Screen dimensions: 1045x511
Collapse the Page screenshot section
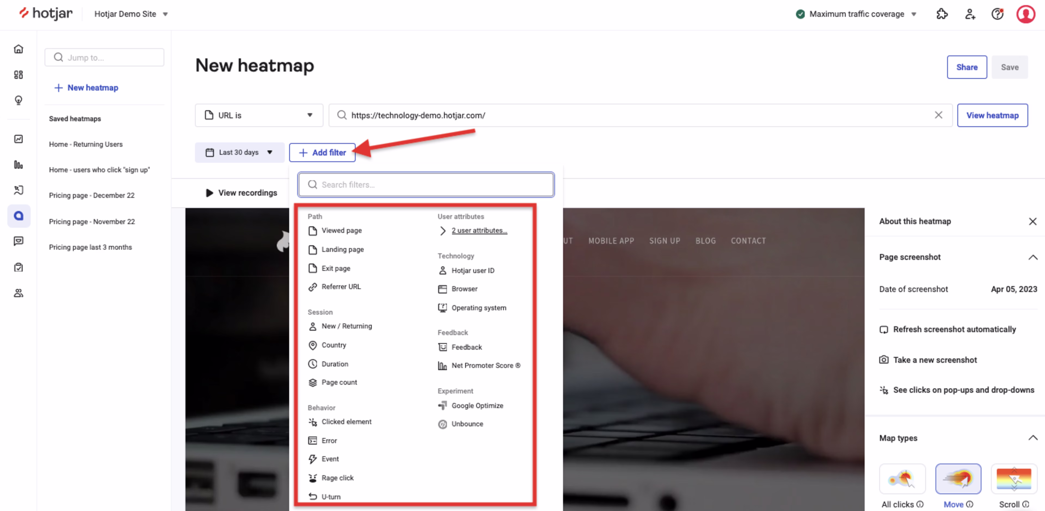pos(1033,257)
